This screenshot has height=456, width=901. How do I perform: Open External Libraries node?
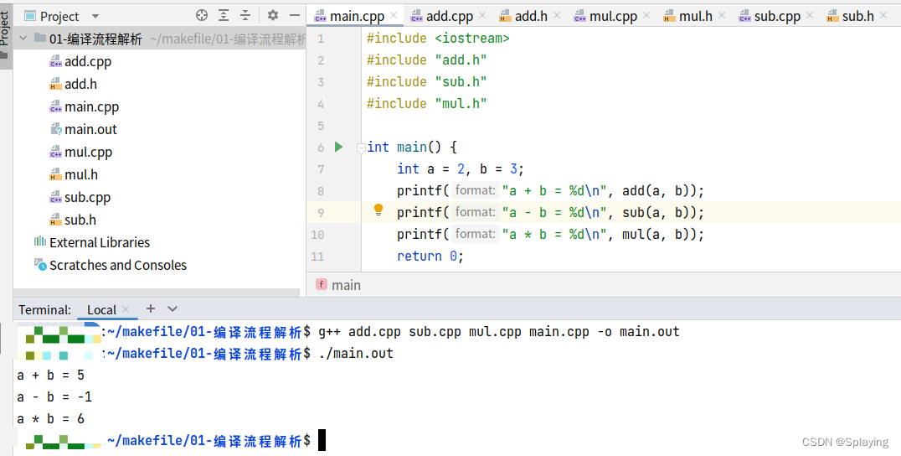click(x=92, y=242)
